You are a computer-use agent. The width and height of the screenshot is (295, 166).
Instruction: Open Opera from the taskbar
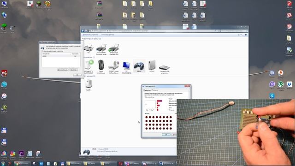click(x=120, y=164)
